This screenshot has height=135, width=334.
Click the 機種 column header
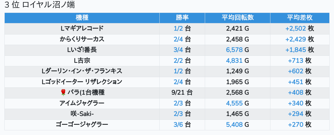pyautogui.click(x=82, y=18)
